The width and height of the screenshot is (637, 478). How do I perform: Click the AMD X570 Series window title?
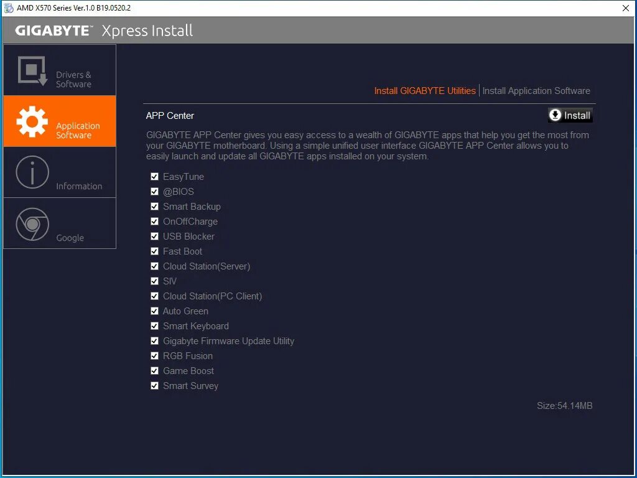click(73, 8)
